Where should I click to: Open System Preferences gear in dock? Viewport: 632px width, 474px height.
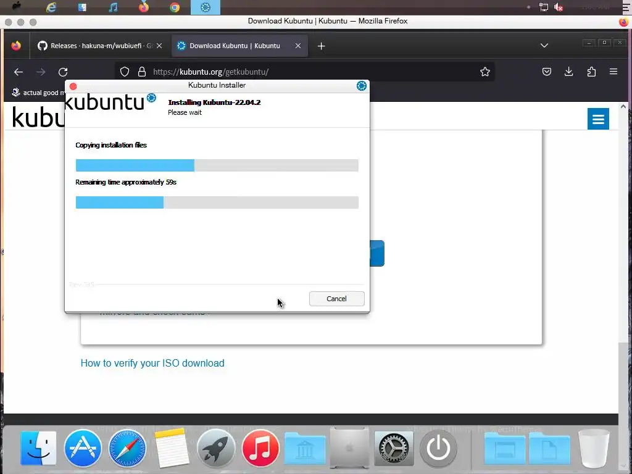(x=394, y=448)
